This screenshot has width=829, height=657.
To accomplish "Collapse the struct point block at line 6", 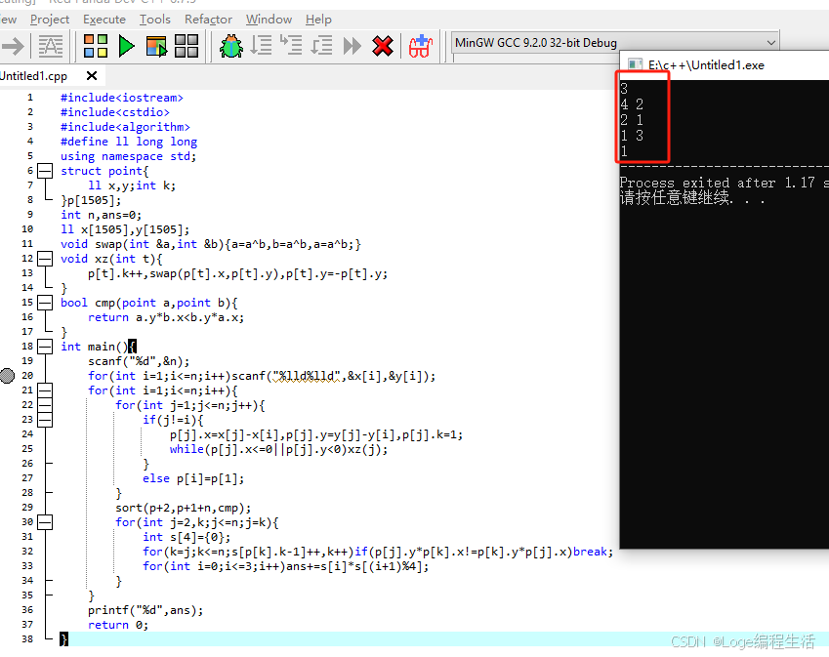I will pyautogui.click(x=46, y=171).
